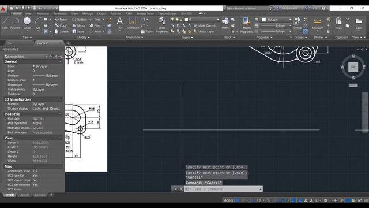
Task: Click the Match Layer button
Action: [204, 31]
